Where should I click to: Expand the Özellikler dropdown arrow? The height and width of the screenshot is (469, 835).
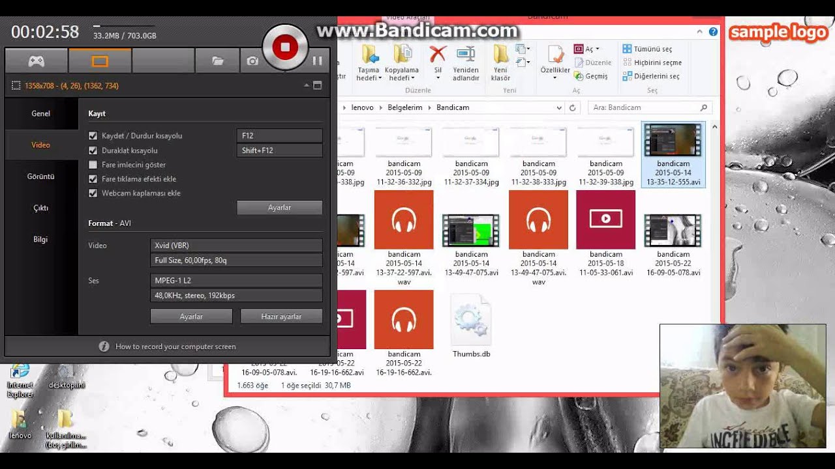point(555,78)
